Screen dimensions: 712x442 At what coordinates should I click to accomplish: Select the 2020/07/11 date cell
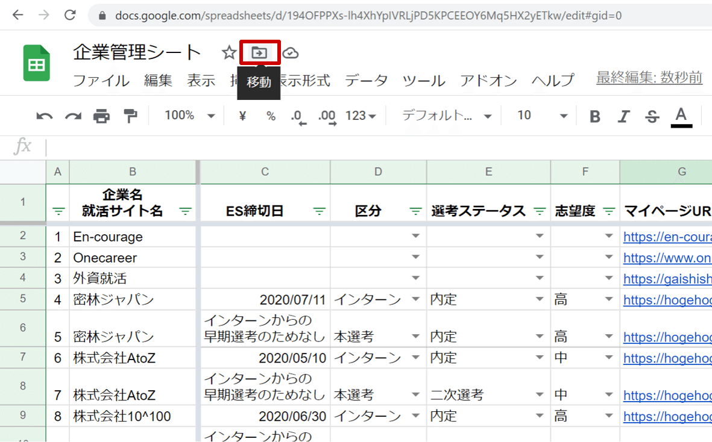click(265, 300)
